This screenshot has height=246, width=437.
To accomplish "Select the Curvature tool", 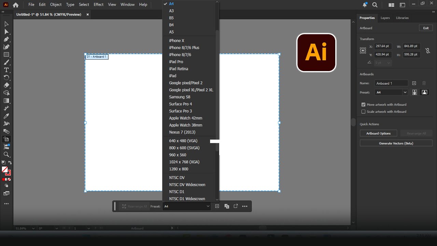I will (x=6, y=47).
